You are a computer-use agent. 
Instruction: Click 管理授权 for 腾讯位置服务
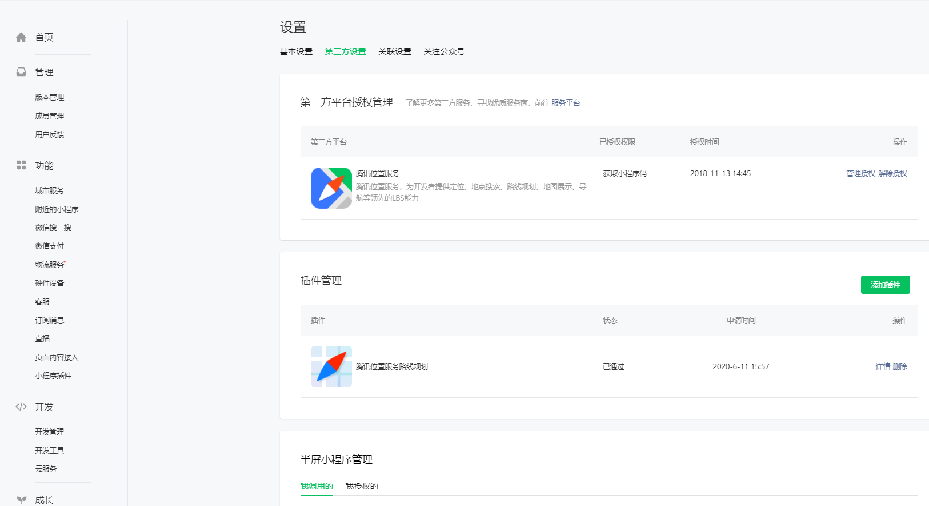click(860, 173)
